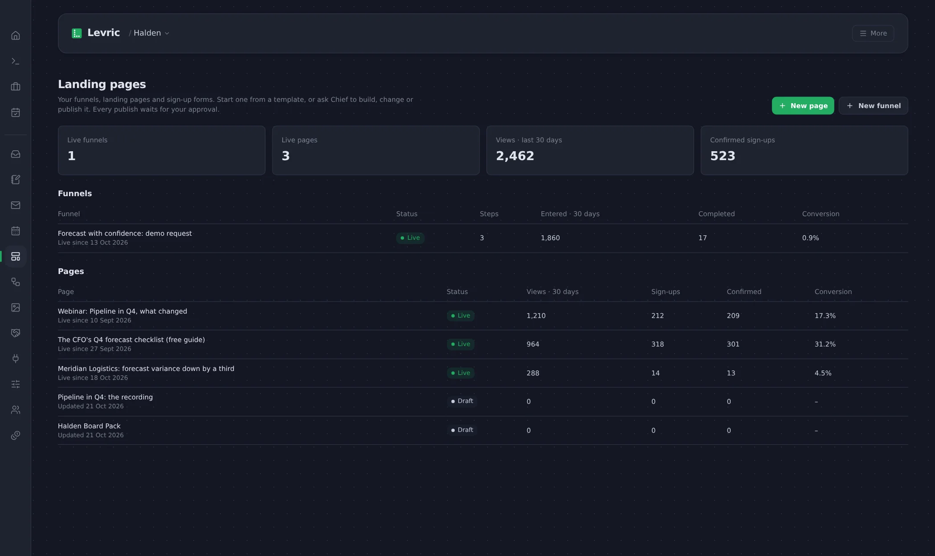Click the handshake icon in sidebar

click(x=16, y=333)
